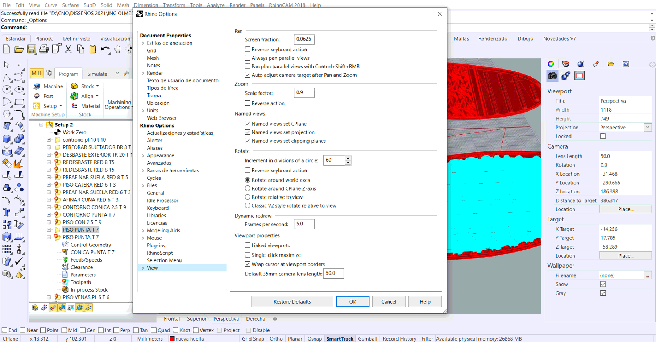The image size is (656, 342).
Task: Select the Box solid tool
Action: click(7, 139)
